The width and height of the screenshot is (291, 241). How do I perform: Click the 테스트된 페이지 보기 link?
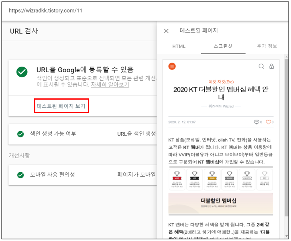[61, 106]
